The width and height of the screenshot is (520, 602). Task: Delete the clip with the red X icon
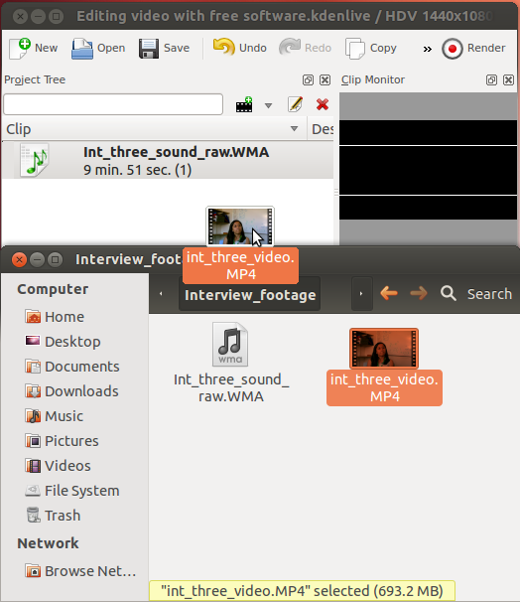click(x=323, y=104)
